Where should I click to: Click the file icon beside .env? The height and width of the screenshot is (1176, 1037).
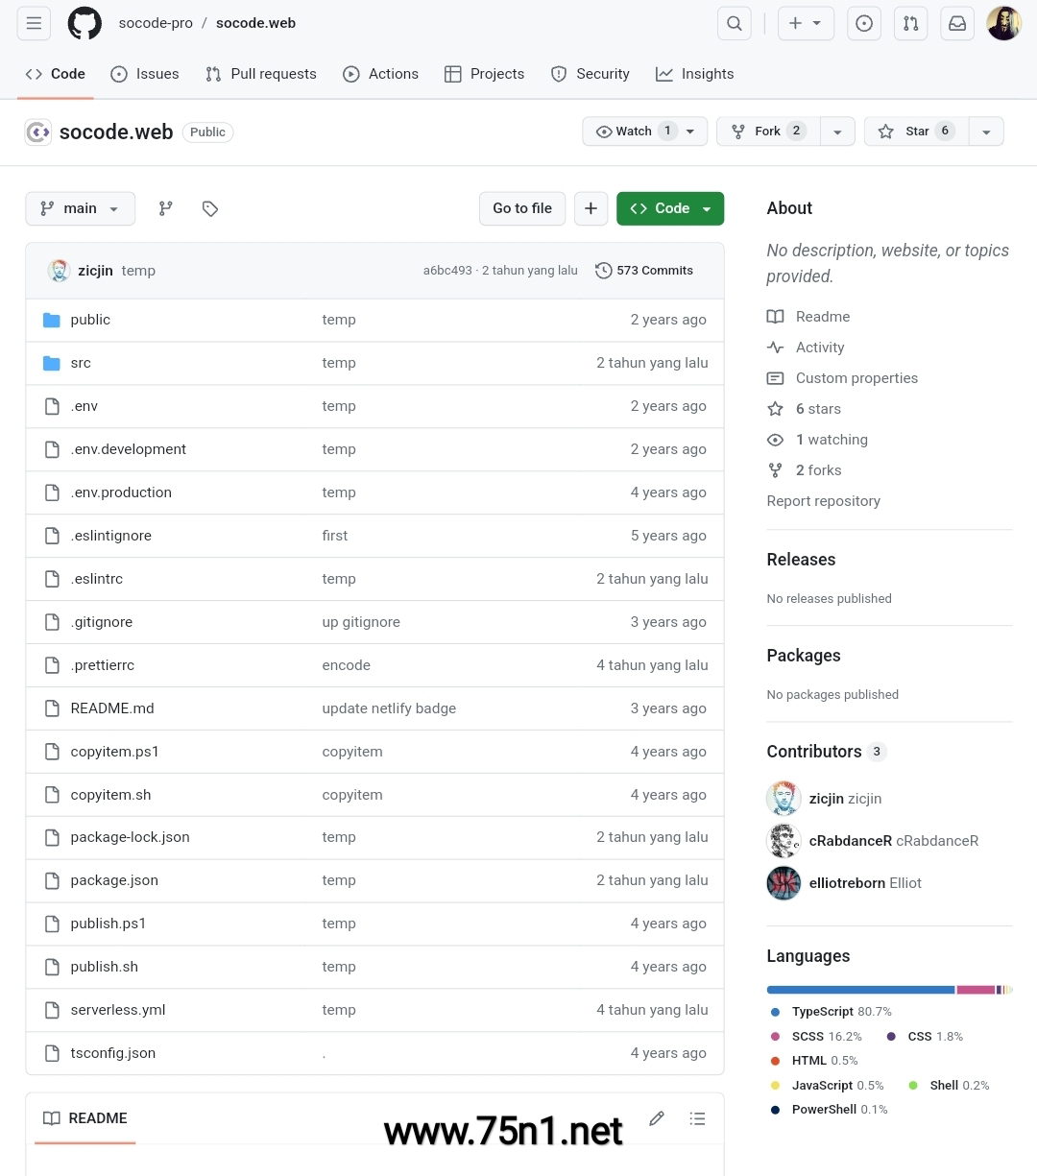(52, 406)
